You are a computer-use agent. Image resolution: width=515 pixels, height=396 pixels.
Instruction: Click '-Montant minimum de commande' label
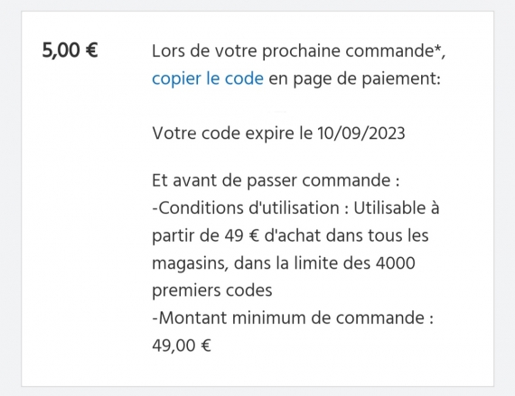(x=288, y=318)
